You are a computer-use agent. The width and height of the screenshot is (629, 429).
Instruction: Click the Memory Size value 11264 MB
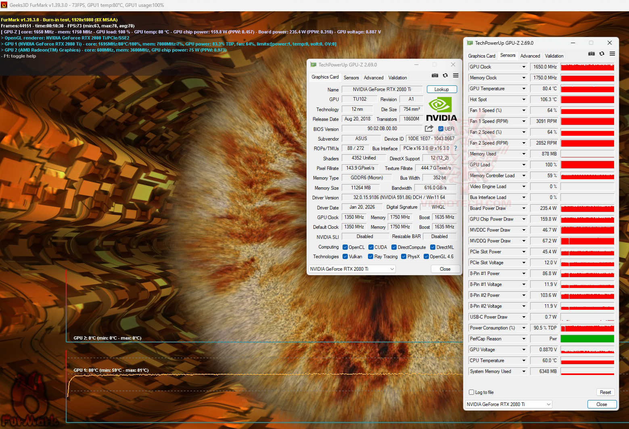361,188
